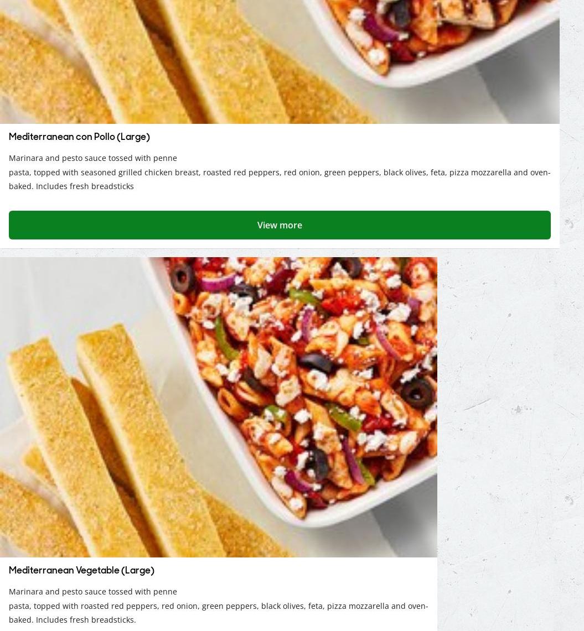Open the Mediterranean Vegetable (Large) title
This screenshot has height=631, width=584.
click(82, 570)
